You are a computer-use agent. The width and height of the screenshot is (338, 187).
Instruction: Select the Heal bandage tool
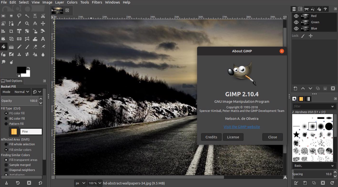coord(27,55)
